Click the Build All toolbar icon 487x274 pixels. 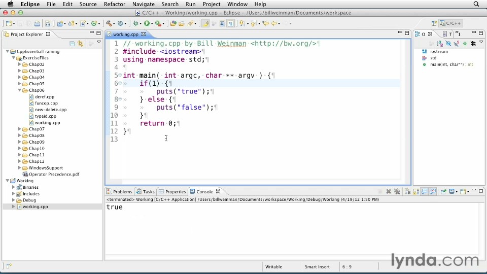(x=48, y=23)
